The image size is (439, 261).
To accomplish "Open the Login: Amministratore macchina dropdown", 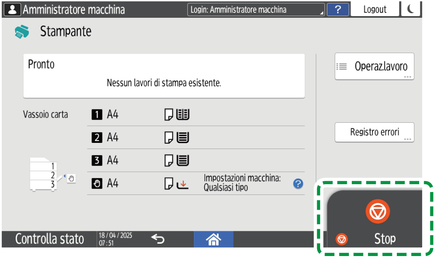I will (x=255, y=10).
